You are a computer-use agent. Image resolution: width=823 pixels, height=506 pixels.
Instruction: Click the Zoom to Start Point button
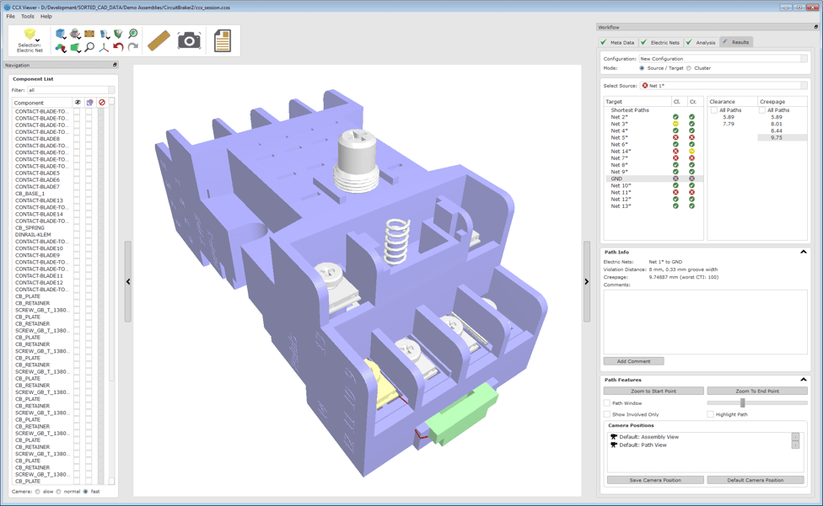[653, 391]
